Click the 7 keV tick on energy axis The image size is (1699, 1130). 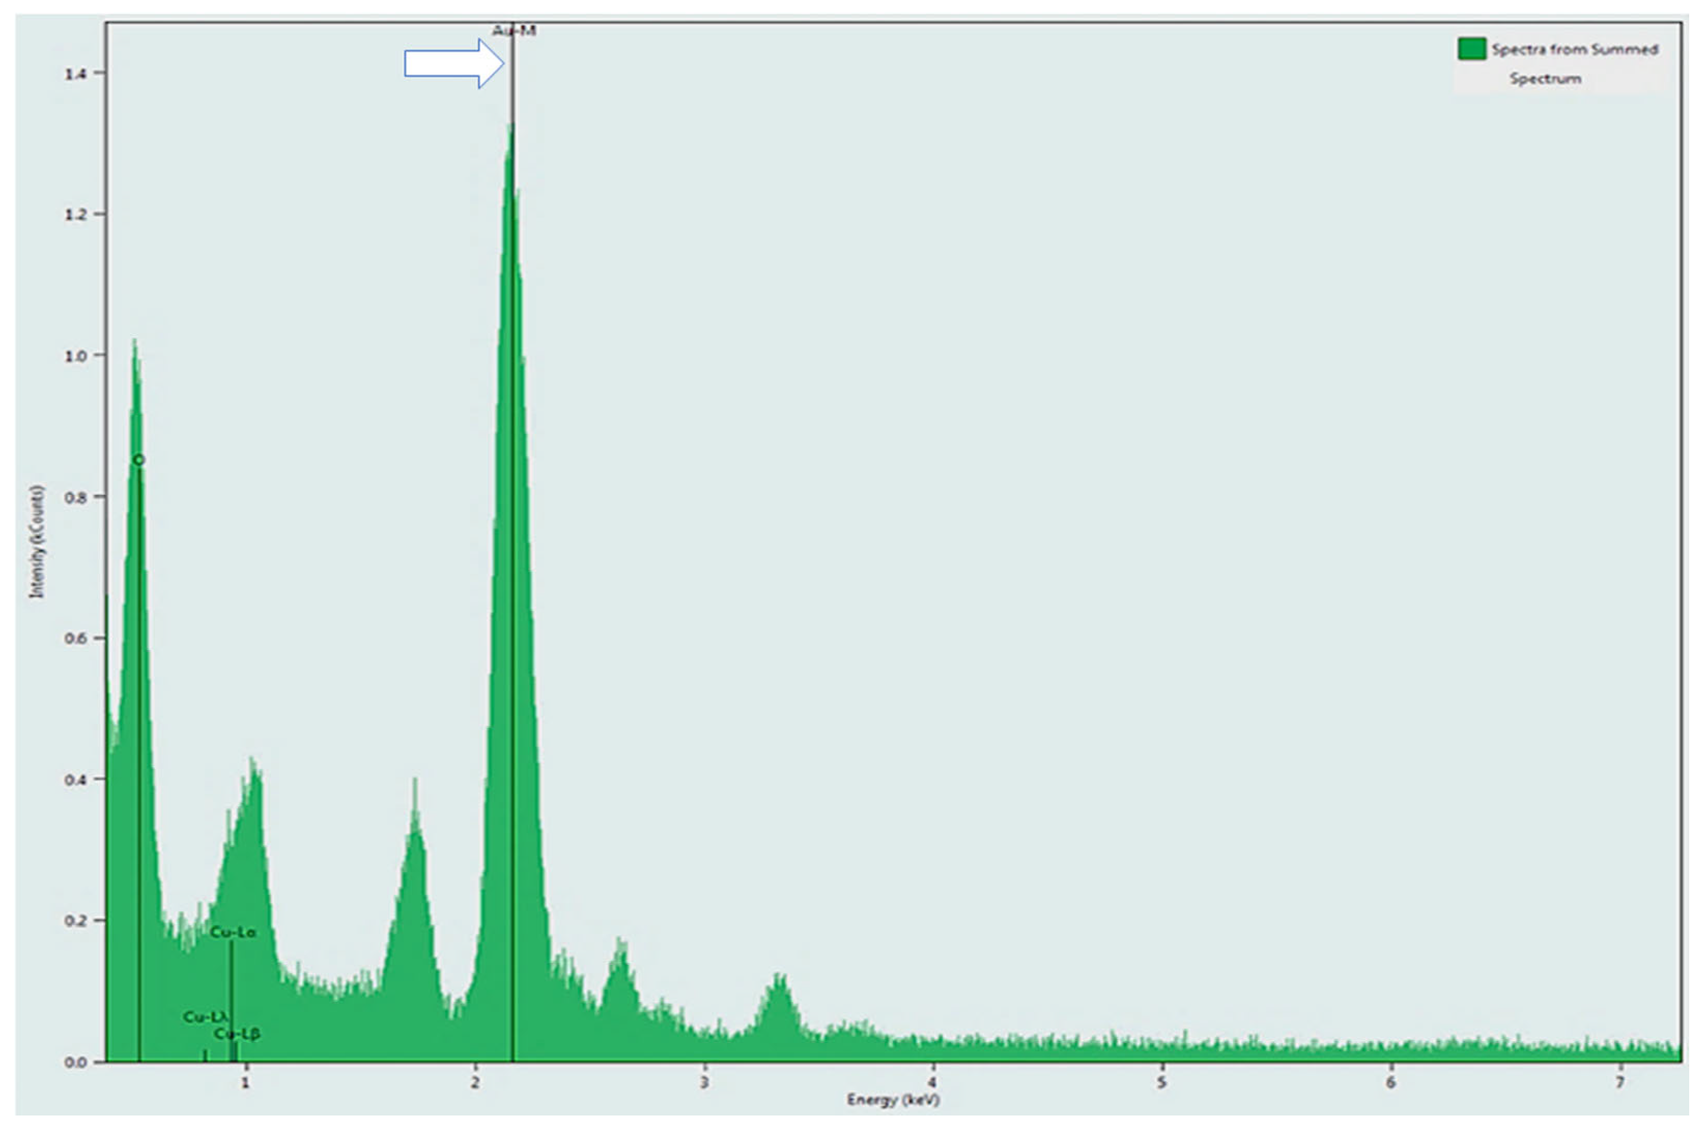pos(1620,1082)
